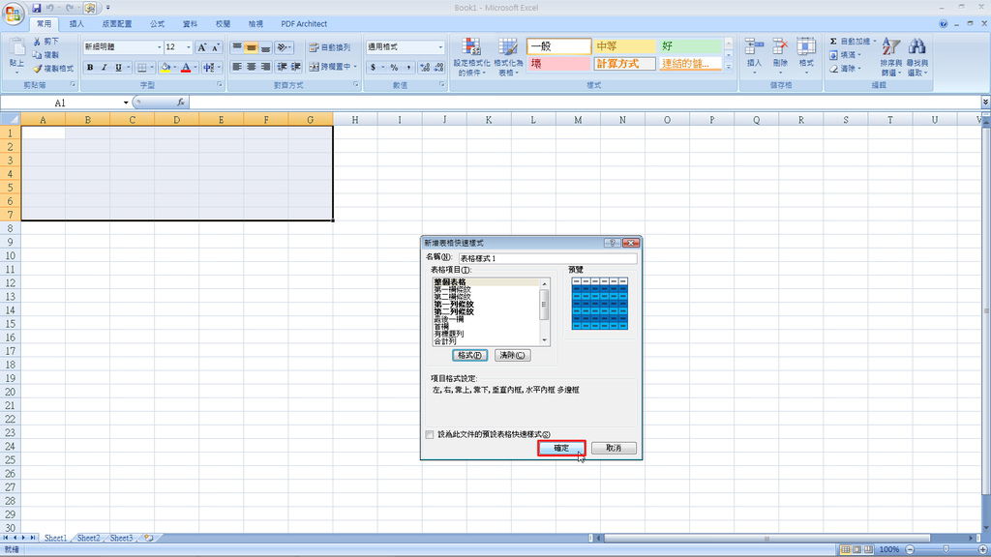Image resolution: width=991 pixels, height=557 pixels.
Task: Click increase indent icon
Action: [296, 67]
